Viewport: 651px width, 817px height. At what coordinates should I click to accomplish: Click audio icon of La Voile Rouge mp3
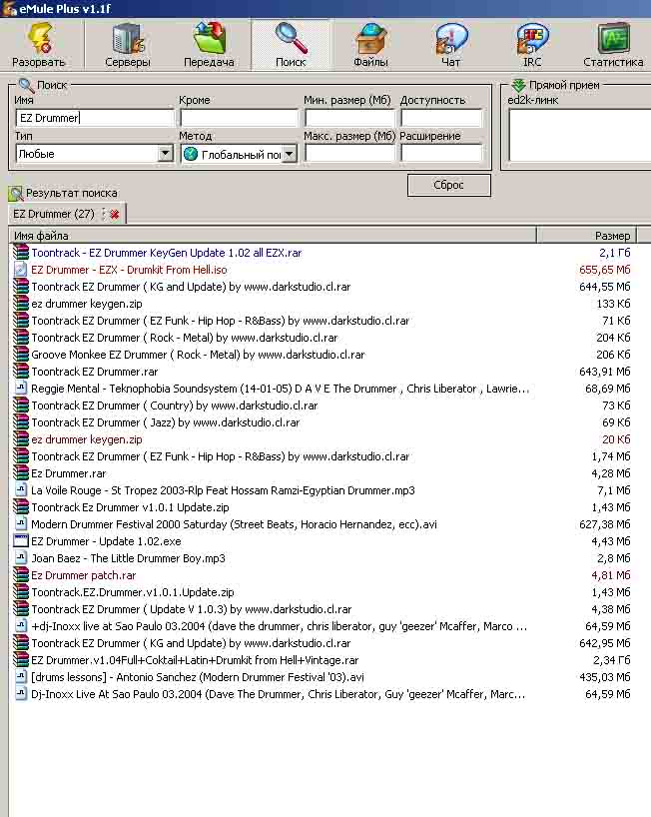pyautogui.click(x=21, y=490)
